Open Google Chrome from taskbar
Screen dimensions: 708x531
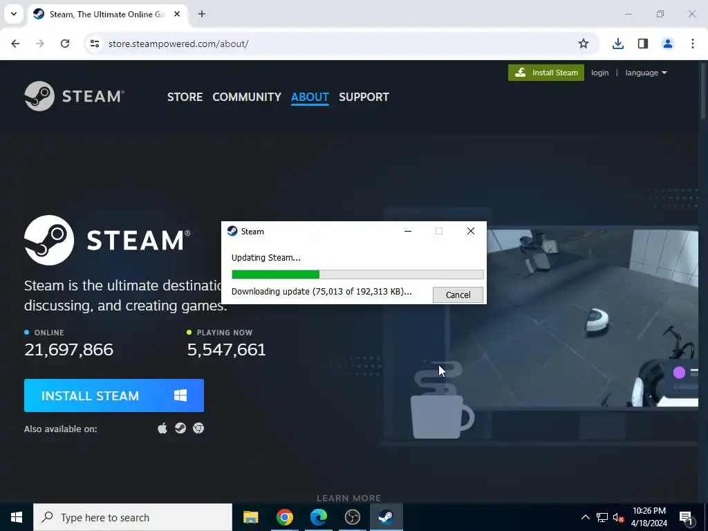coord(284,517)
